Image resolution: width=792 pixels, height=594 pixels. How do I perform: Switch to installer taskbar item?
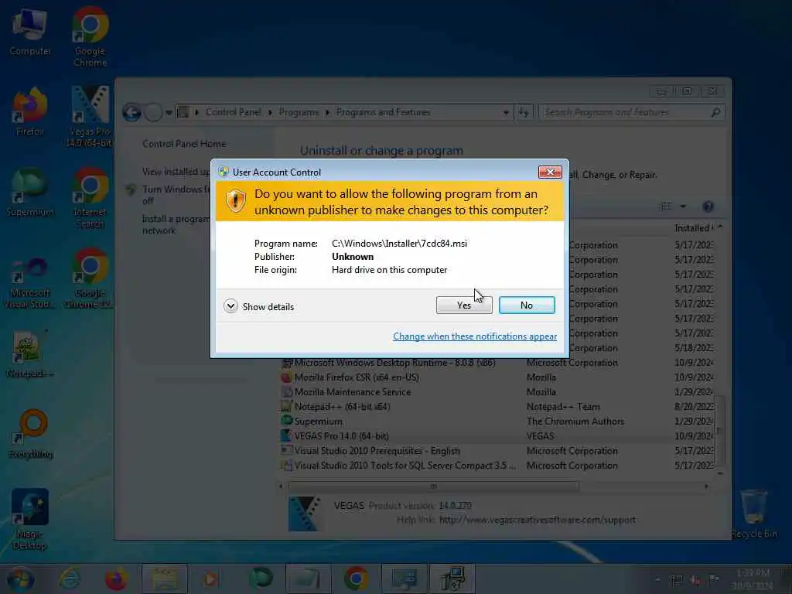click(452, 579)
